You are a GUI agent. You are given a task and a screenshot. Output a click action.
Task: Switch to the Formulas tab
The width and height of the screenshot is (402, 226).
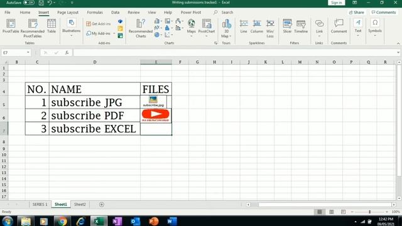pos(95,13)
